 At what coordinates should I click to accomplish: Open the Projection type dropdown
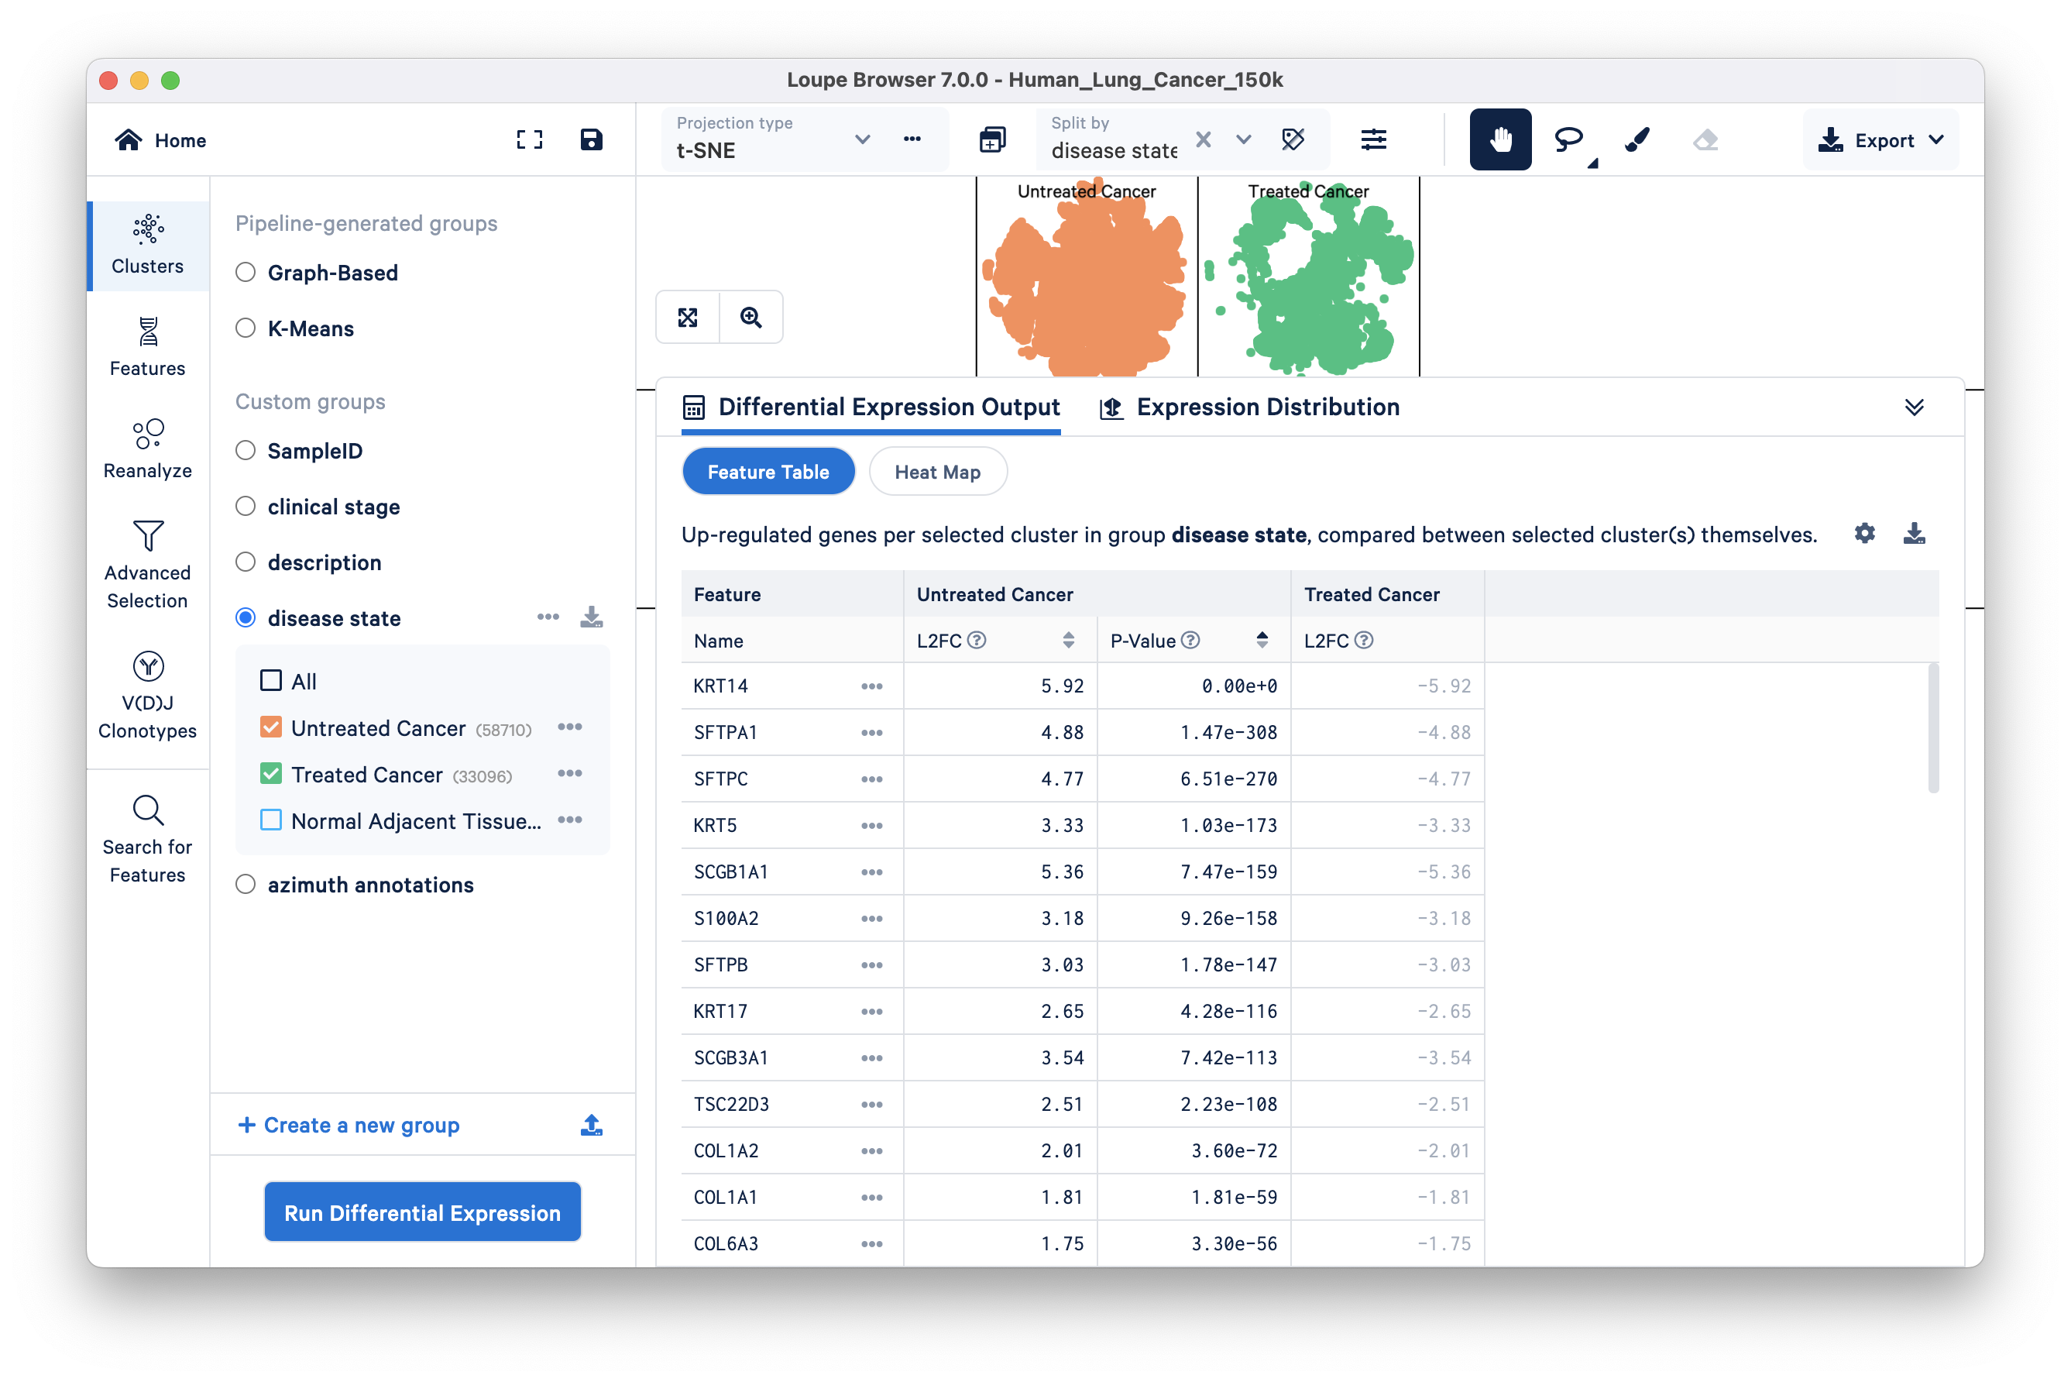click(861, 139)
